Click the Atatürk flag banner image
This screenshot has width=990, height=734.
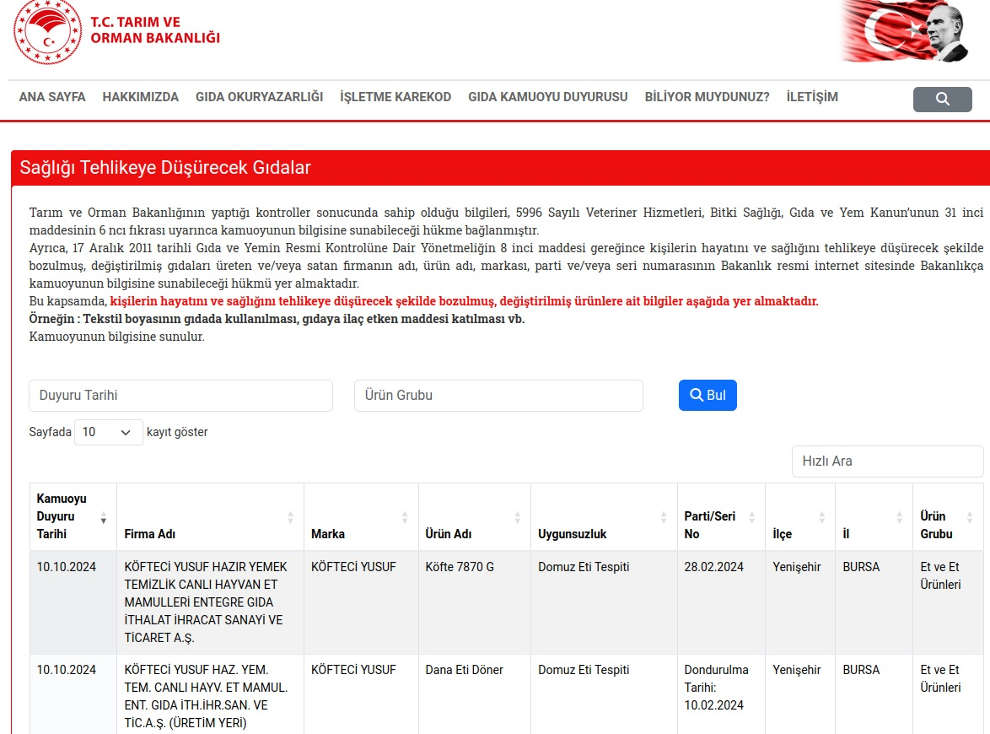[904, 32]
